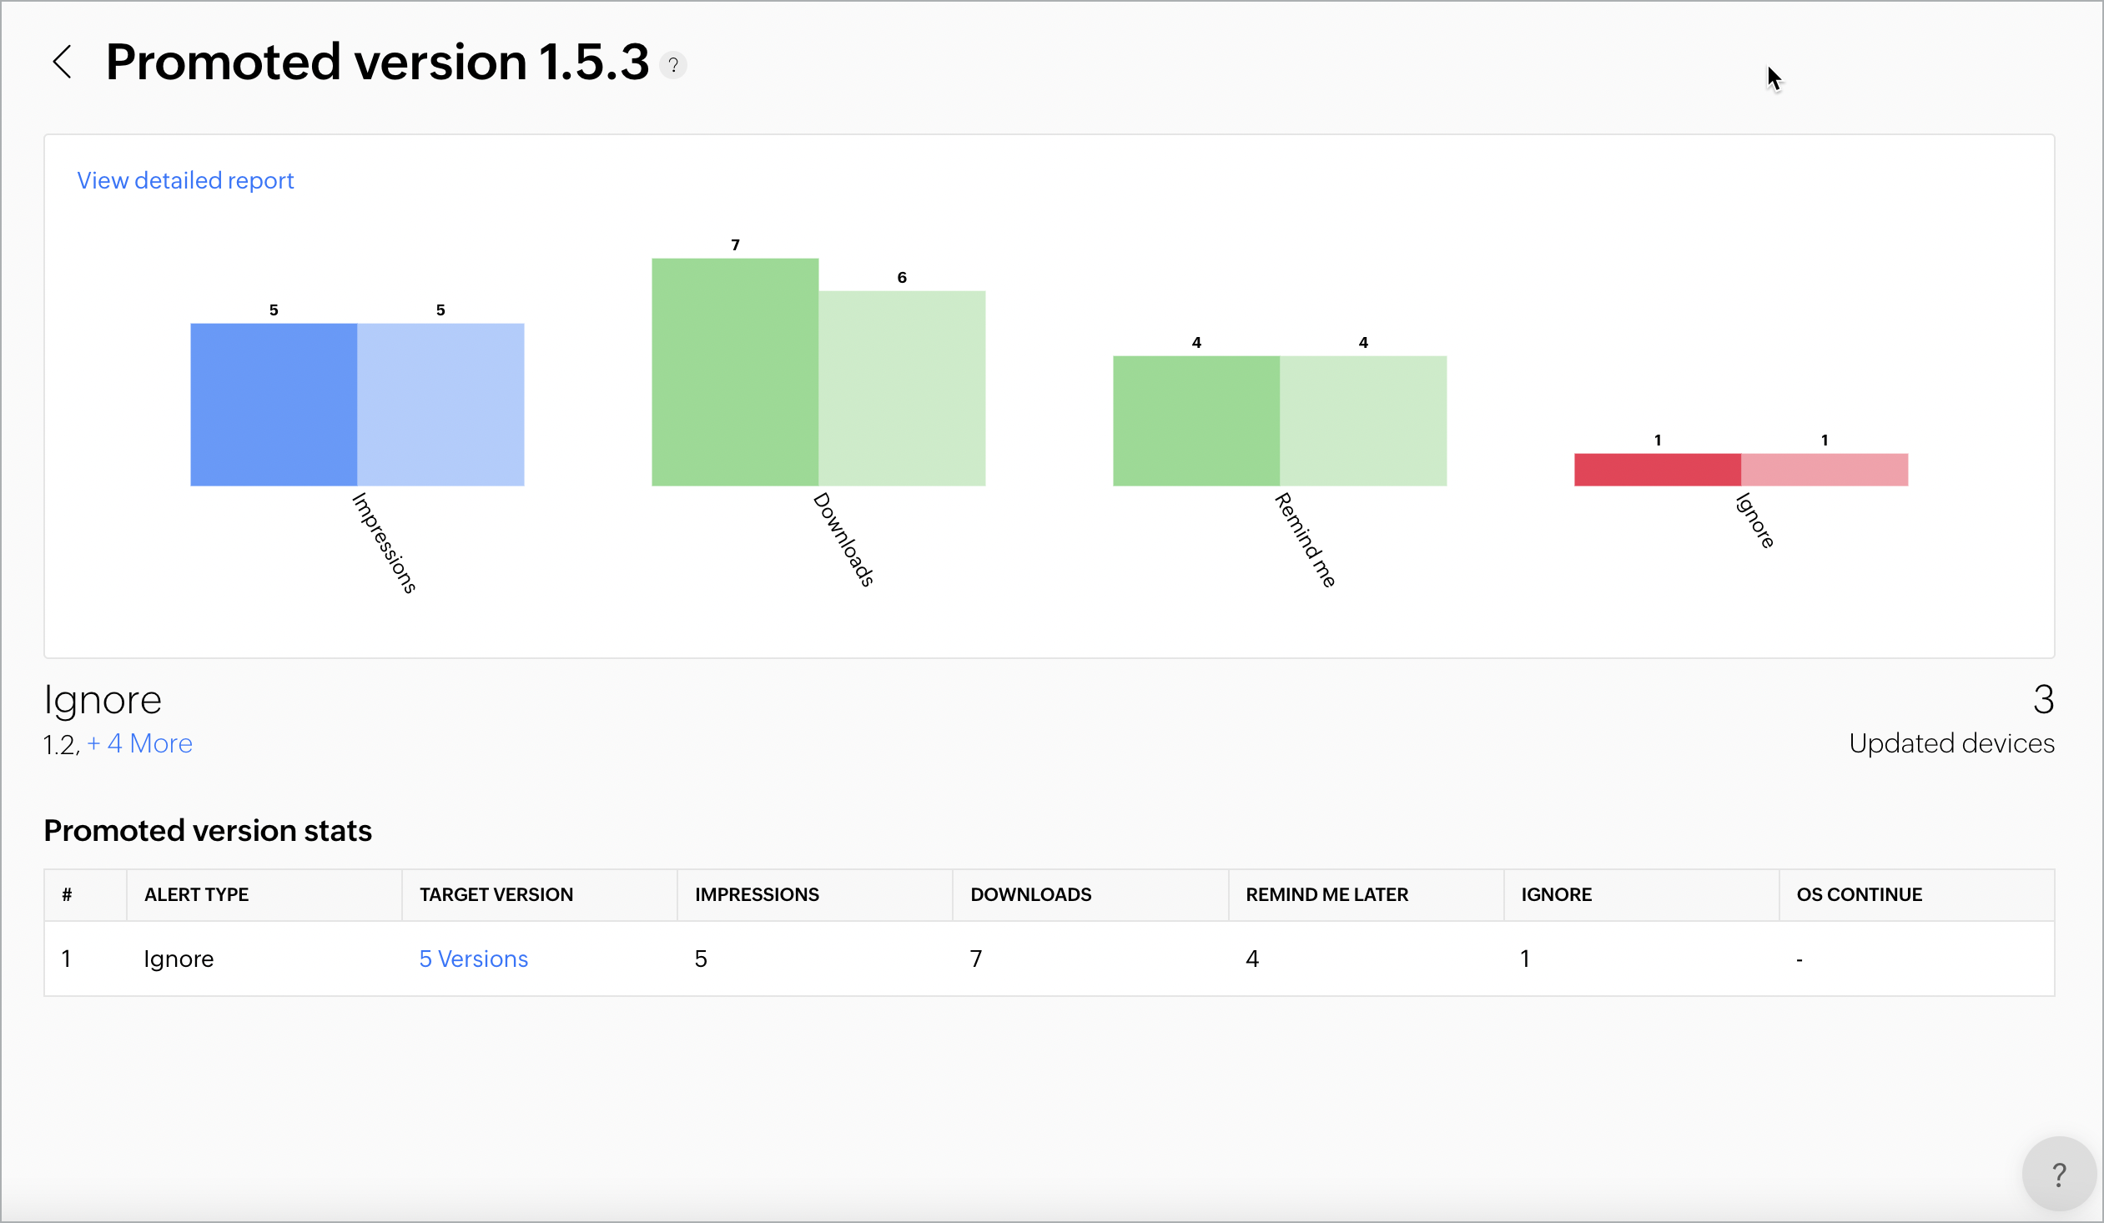Click the 5 Versions target version link
Image resolution: width=2104 pixels, height=1223 pixels.
coord(473,959)
